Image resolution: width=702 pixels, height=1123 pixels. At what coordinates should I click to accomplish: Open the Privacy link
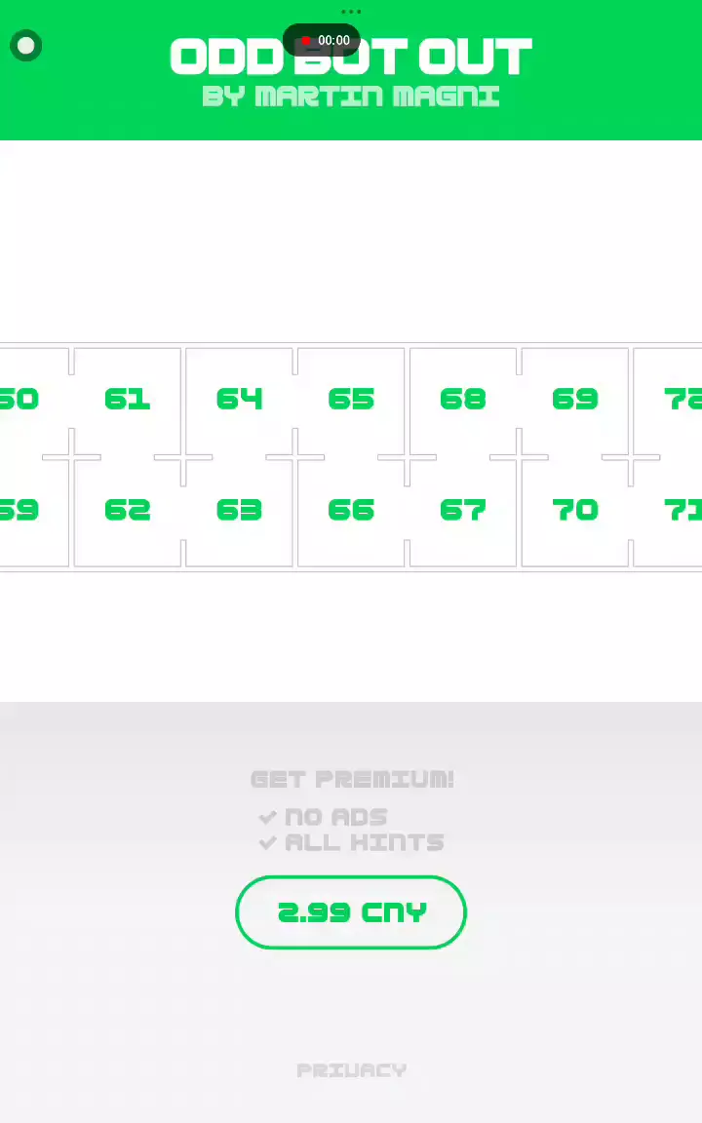[351, 1070]
